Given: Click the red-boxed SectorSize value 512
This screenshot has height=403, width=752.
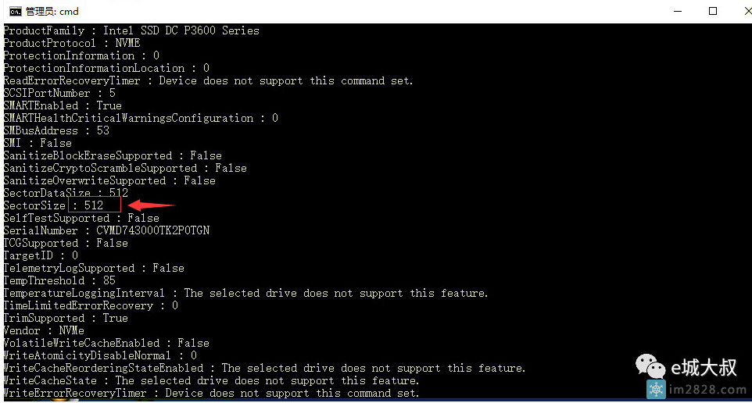Looking at the screenshot, I should click(x=94, y=205).
